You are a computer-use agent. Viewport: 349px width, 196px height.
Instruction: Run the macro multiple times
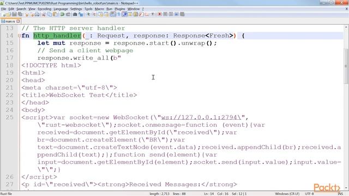177,15
